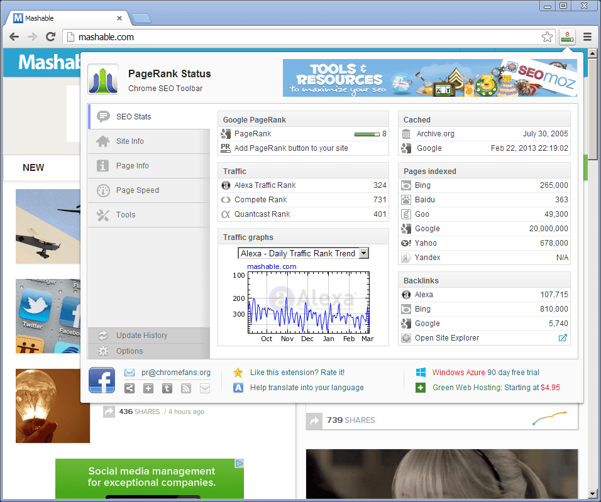Open the Facebook icon in popup footer
Viewport: 601px width, 502px height.
[x=102, y=380]
